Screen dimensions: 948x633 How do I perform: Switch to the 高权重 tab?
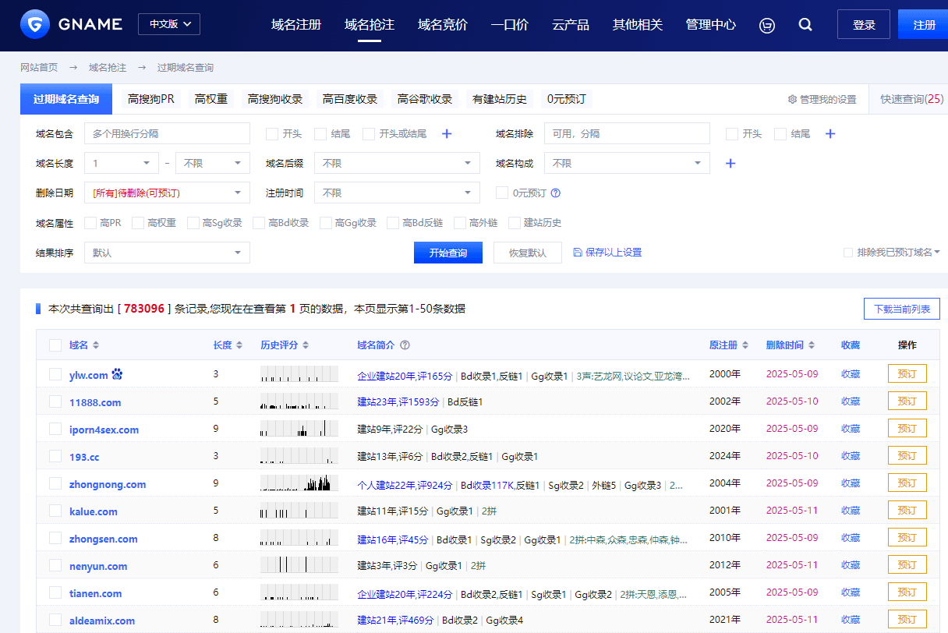point(211,99)
